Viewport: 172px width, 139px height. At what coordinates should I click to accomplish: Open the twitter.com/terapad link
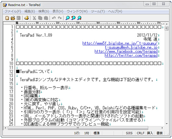coord(131,55)
